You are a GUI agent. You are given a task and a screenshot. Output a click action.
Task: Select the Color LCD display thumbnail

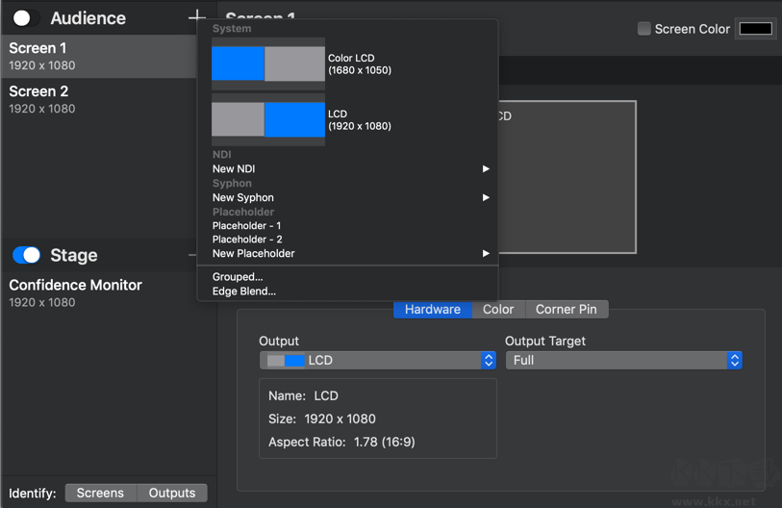coord(268,63)
